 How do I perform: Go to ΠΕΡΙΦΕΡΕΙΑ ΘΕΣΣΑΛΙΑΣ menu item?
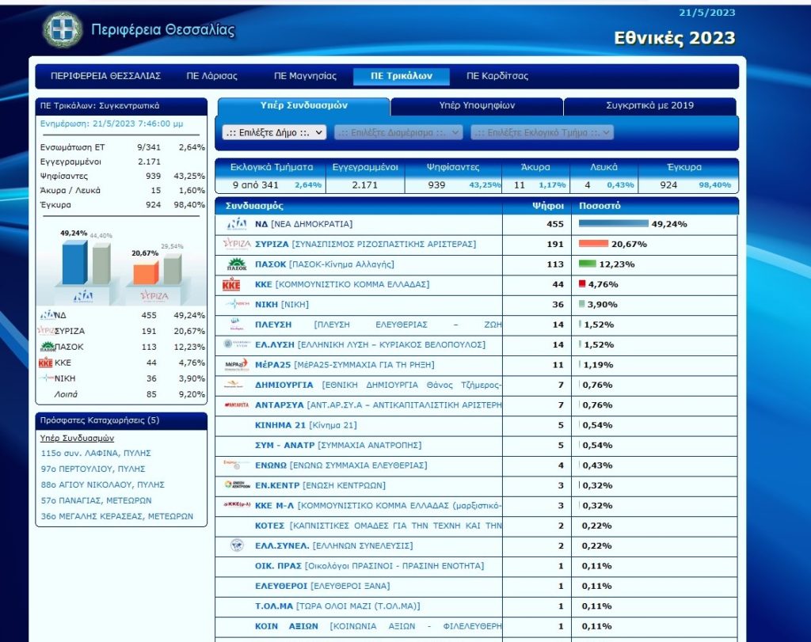(105, 76)
